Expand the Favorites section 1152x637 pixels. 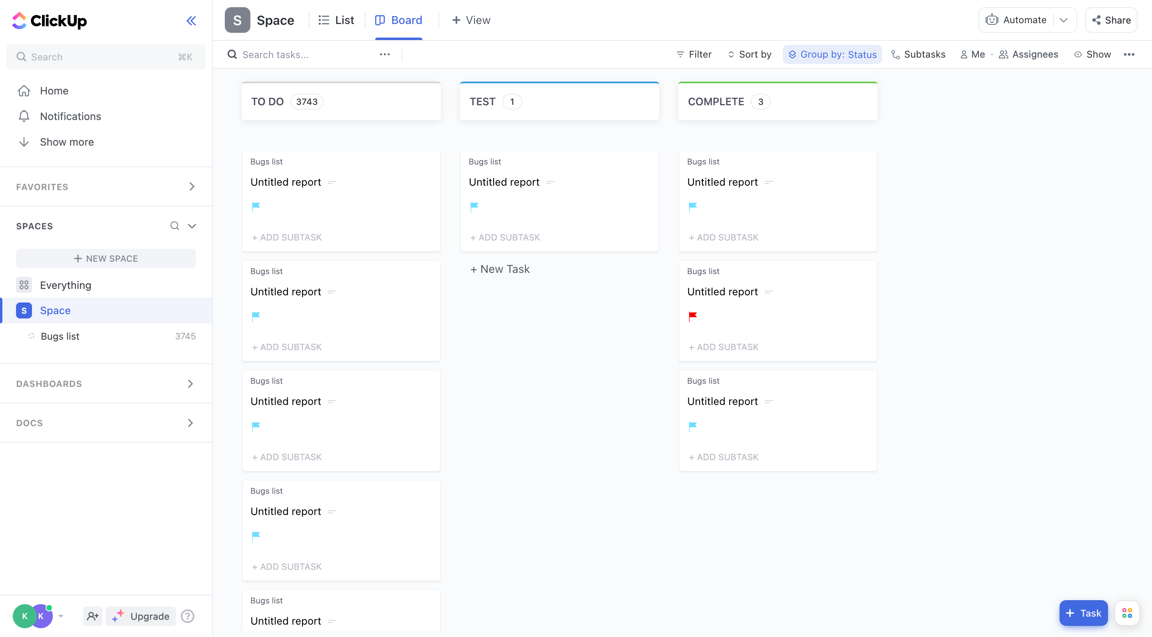(192, 186)
